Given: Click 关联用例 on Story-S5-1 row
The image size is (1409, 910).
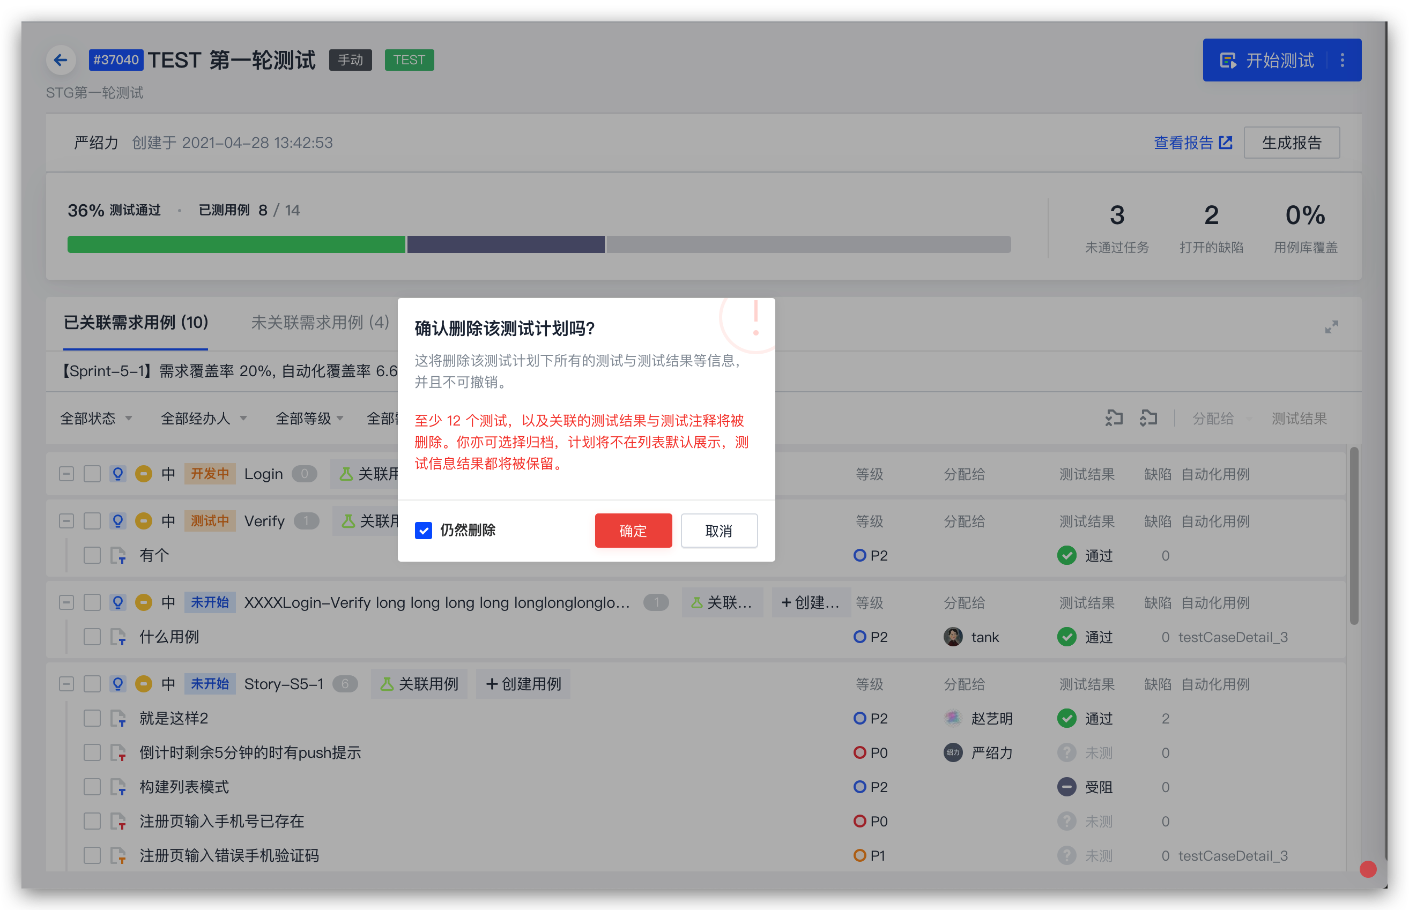Looking at the screenshot, I should click(x=419, y=684).
